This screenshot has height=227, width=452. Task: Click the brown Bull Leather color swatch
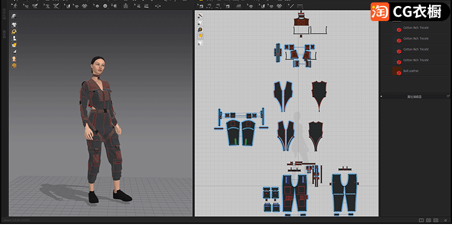pyautogui.click(x=397, y=71)
